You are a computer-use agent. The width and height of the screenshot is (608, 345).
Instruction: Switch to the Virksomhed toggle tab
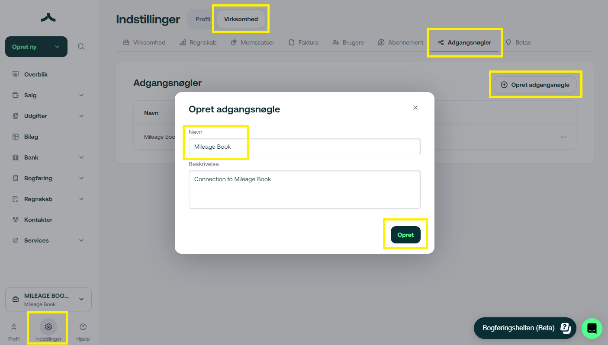coord(241,19)
